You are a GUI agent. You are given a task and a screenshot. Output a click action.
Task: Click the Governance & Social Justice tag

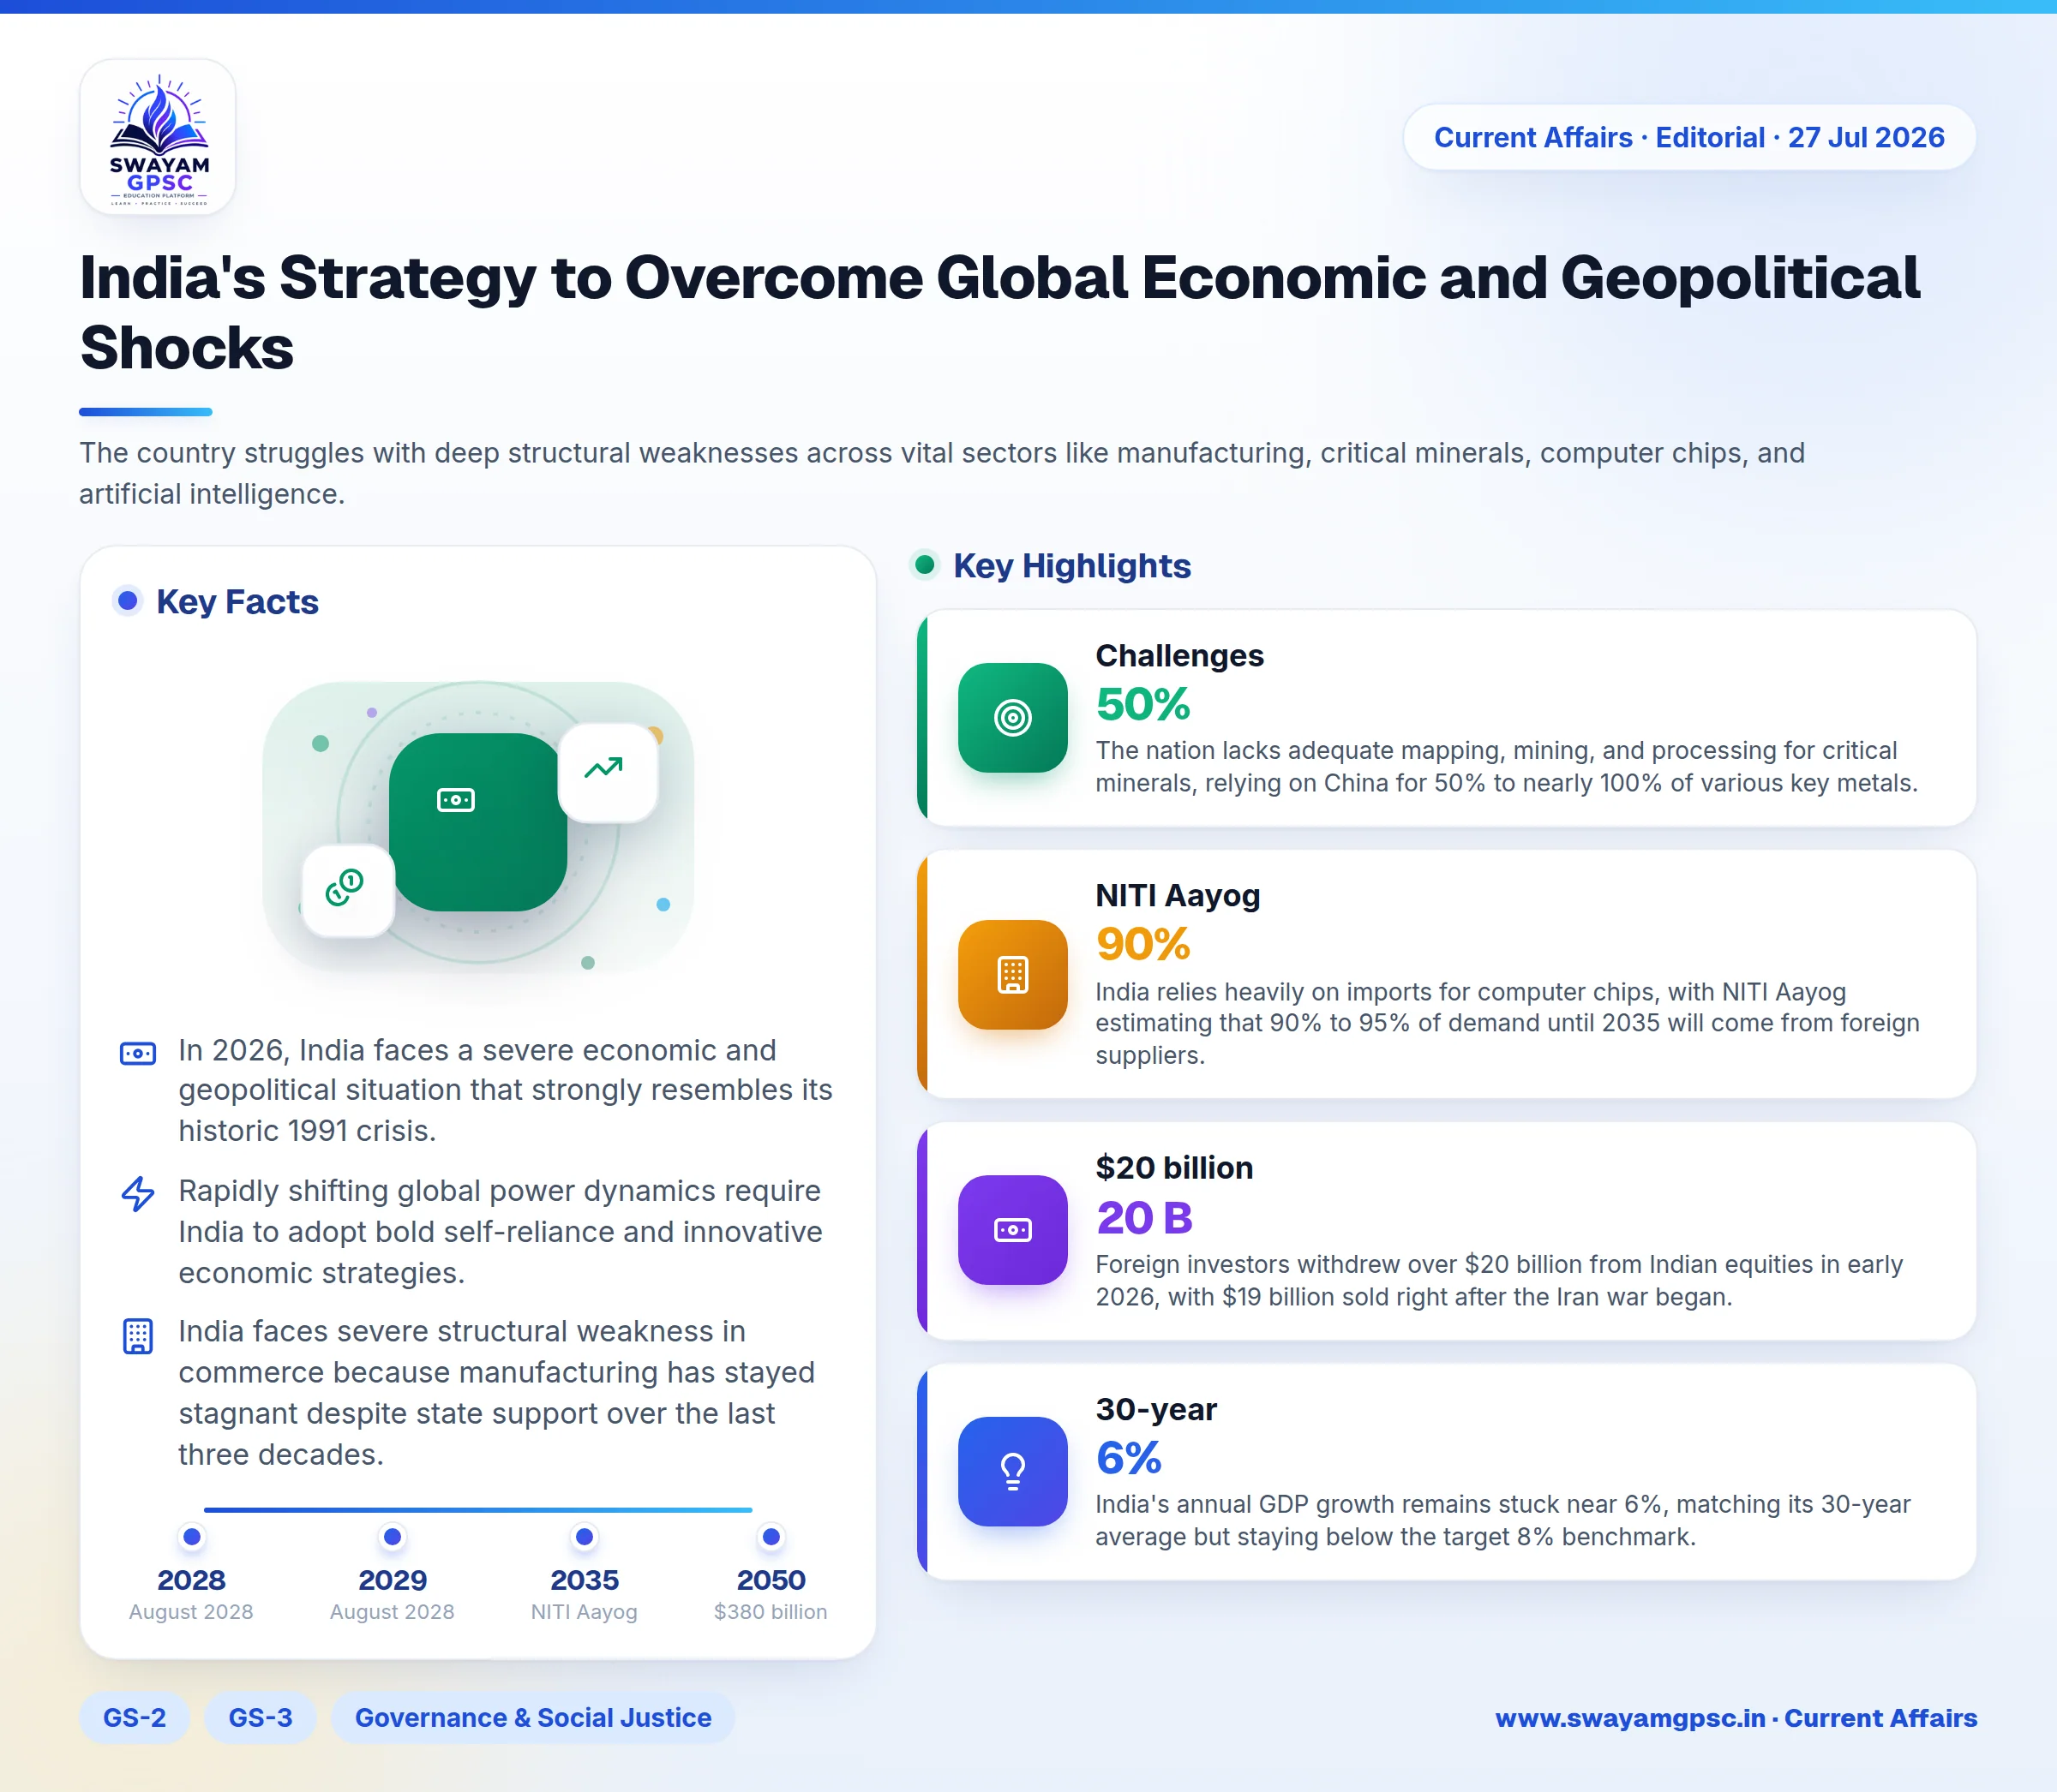click(533, 1718)
